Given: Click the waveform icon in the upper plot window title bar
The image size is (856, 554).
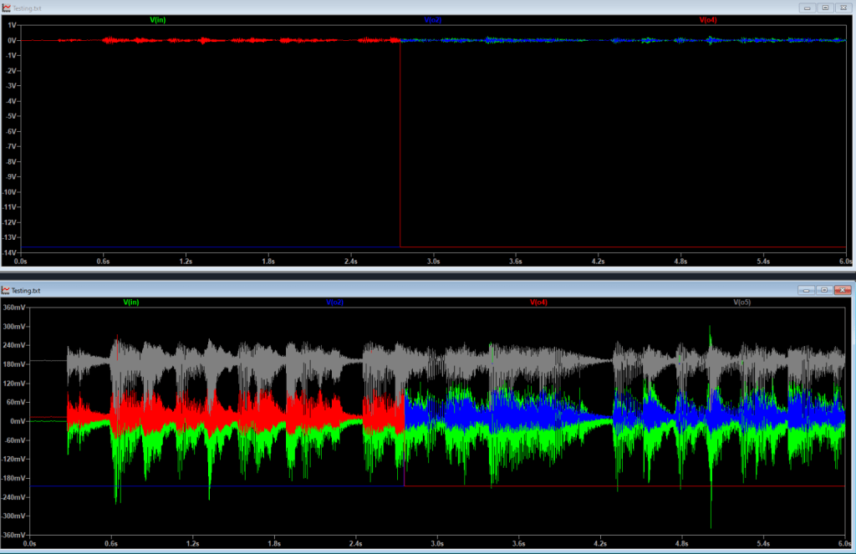Looking at the screenshot, I should (7, 7).
